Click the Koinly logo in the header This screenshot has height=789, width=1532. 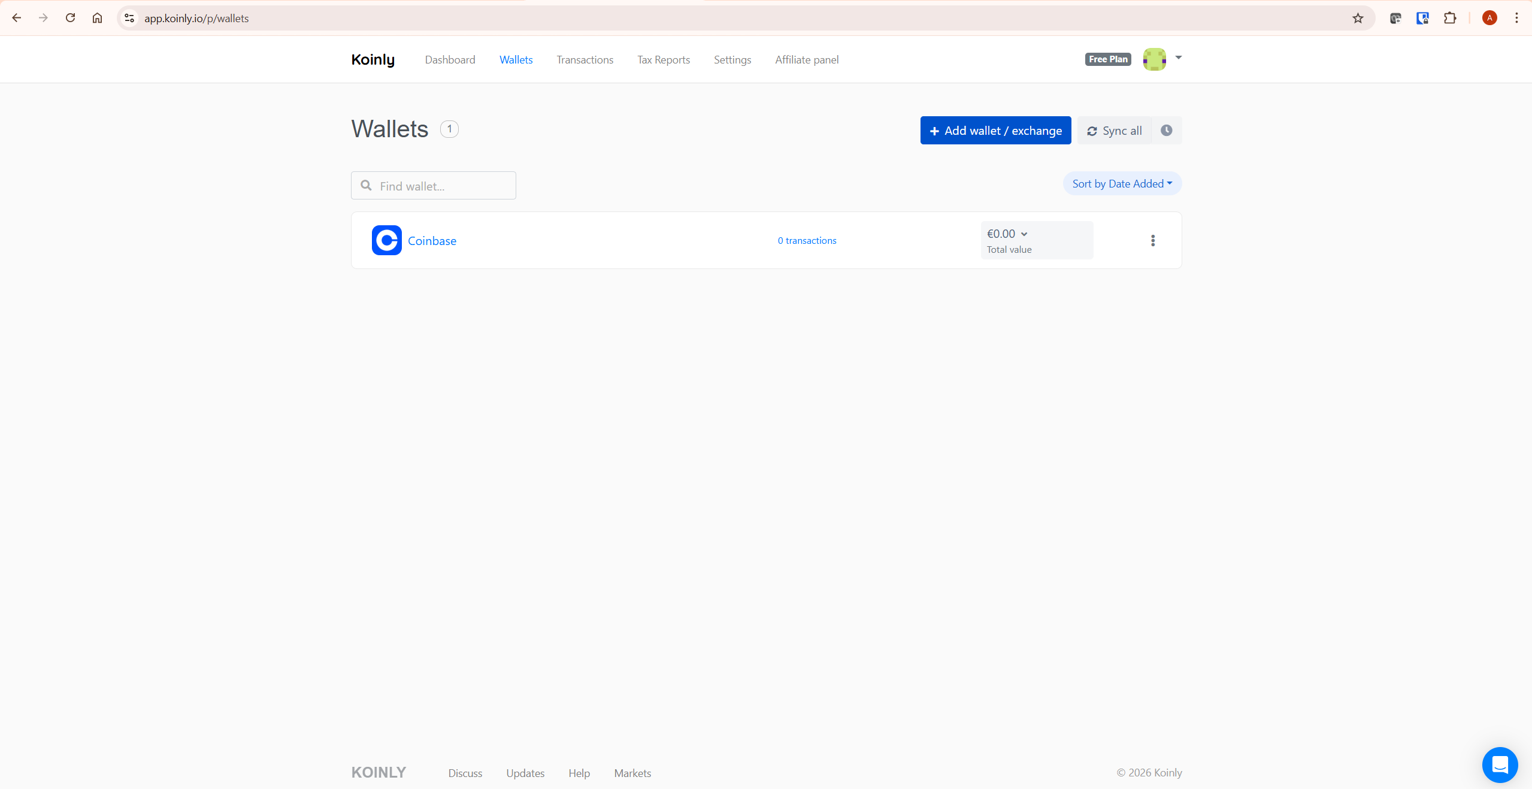pos(373,59)
